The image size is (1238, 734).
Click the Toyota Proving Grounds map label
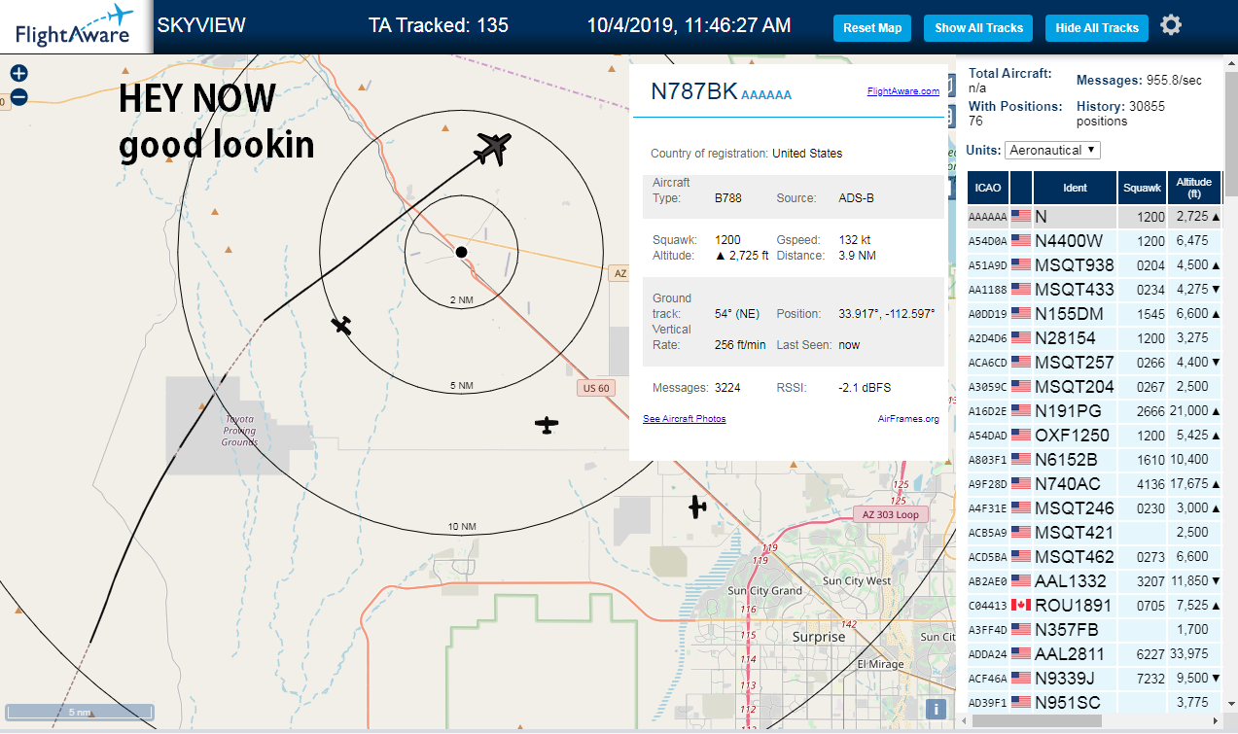point(239,431)
